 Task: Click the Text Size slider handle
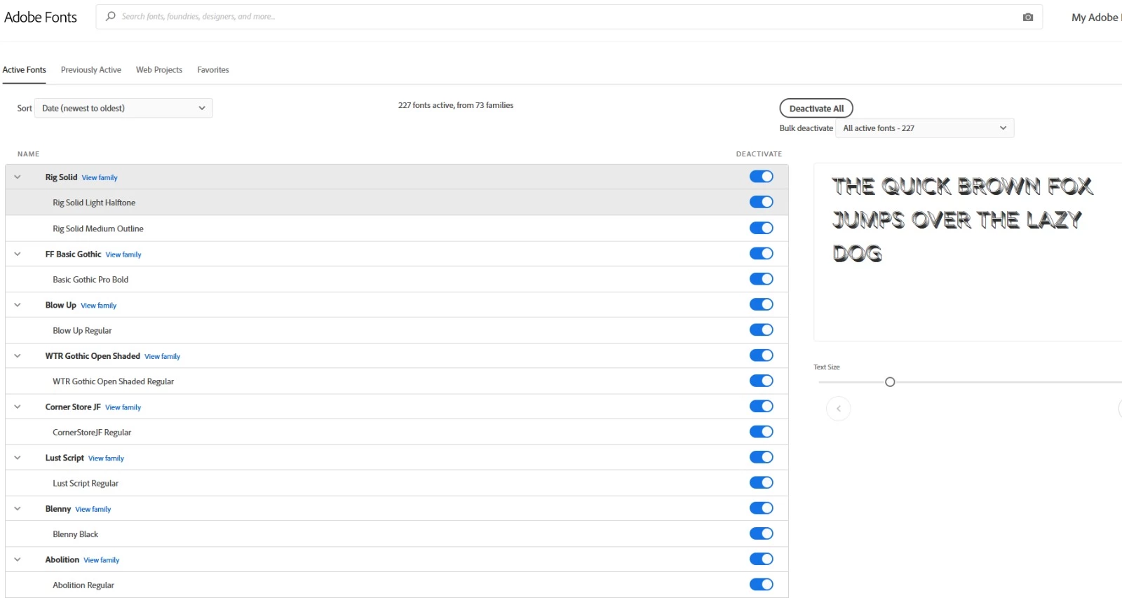pyautogui.click(x=890, y=382)
